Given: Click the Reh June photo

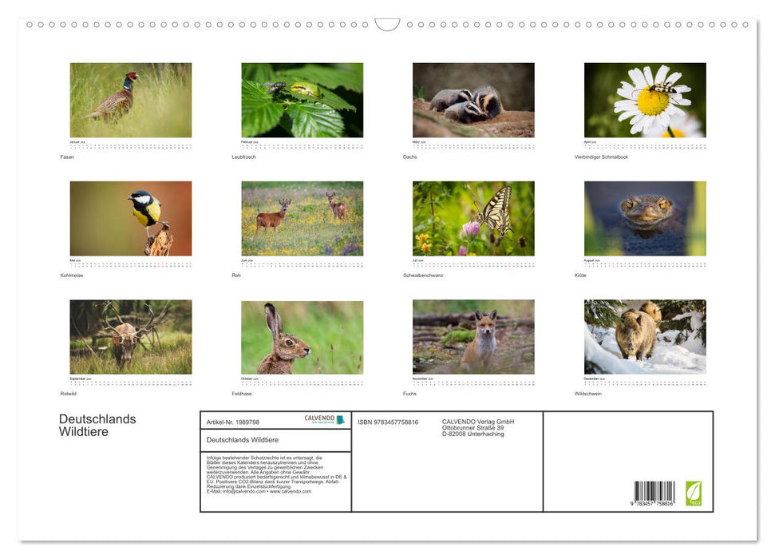Looking at the screenshot, I should point(302,217).
